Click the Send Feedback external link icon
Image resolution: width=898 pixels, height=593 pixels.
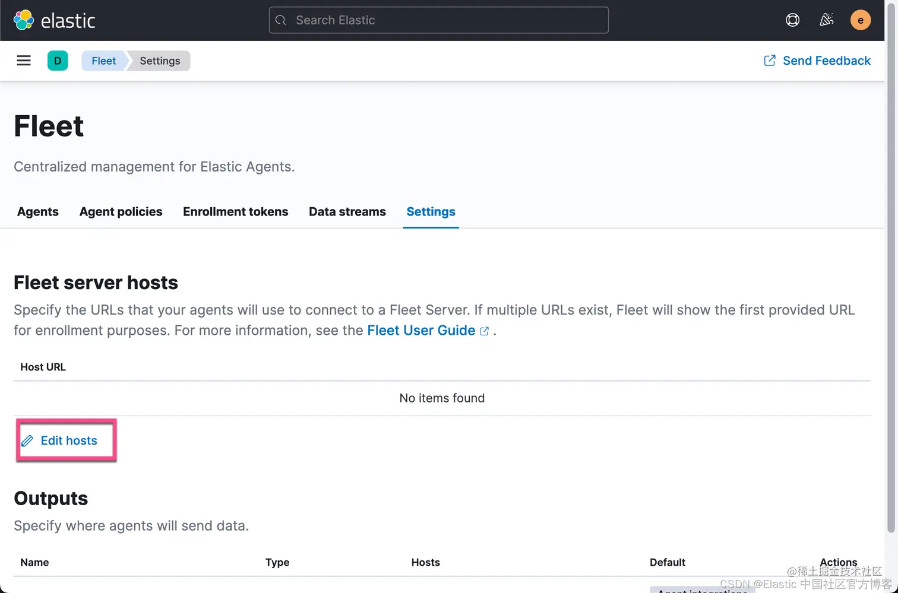(770, 61)
